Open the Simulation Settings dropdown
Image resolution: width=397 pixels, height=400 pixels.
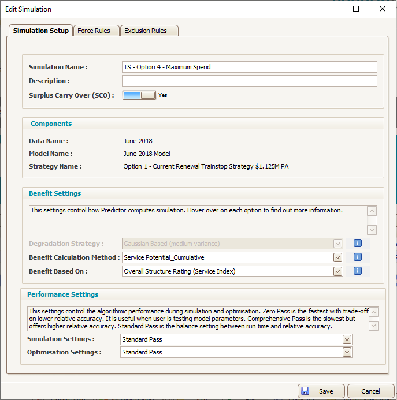coord(347,339)
